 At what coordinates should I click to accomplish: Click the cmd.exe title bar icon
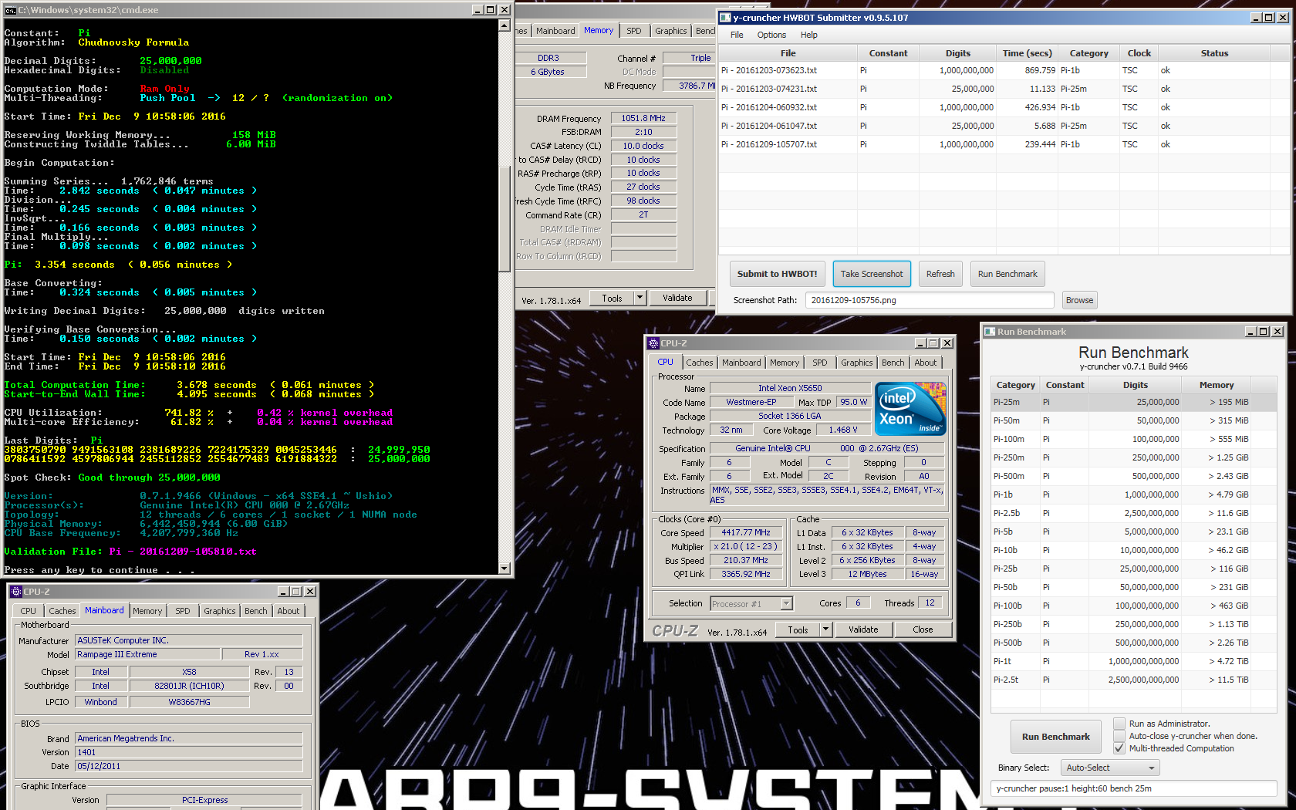click(x=11, y=10)
